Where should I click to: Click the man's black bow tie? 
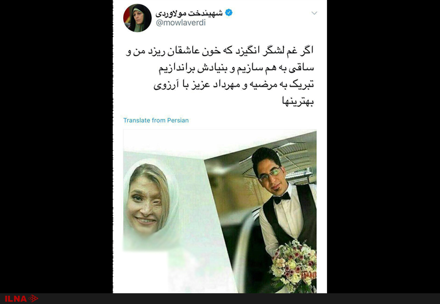(x=282, y=199)
